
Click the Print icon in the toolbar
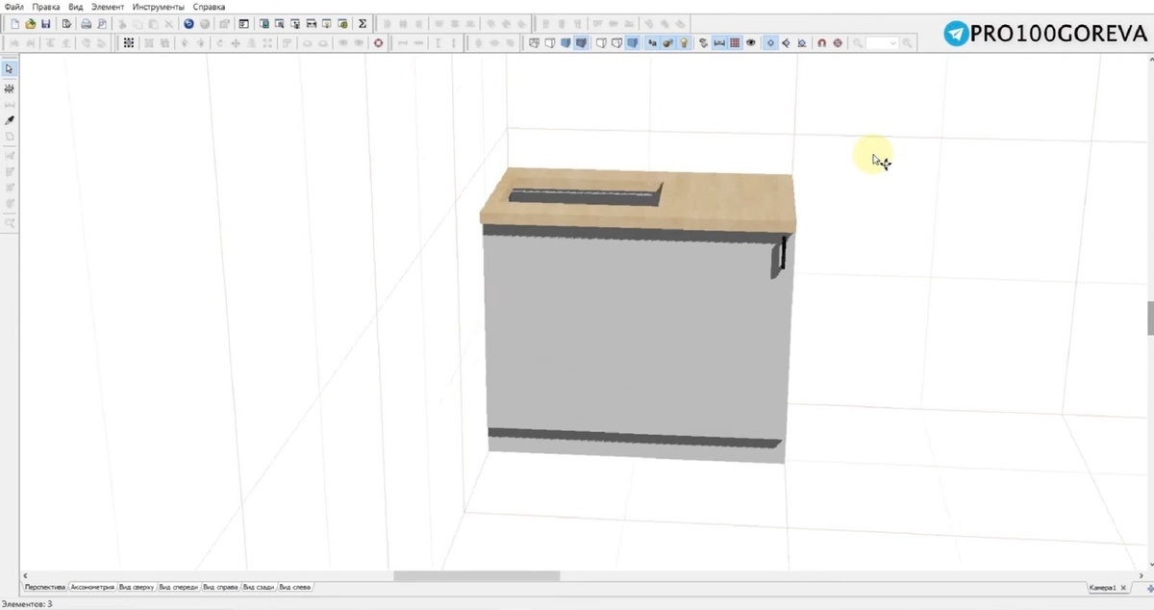tap(86, 23)
